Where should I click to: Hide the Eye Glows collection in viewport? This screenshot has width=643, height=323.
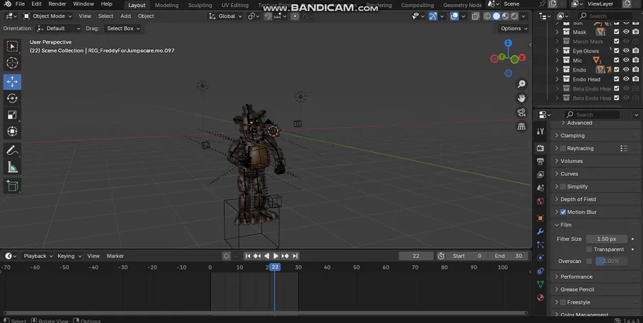(x=626, y=51)
